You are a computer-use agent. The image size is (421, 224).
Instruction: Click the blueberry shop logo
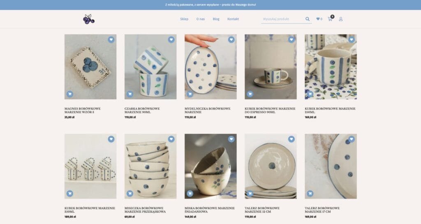point(89,19)
